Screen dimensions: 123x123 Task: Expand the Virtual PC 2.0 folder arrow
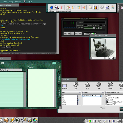pos(101,96)
